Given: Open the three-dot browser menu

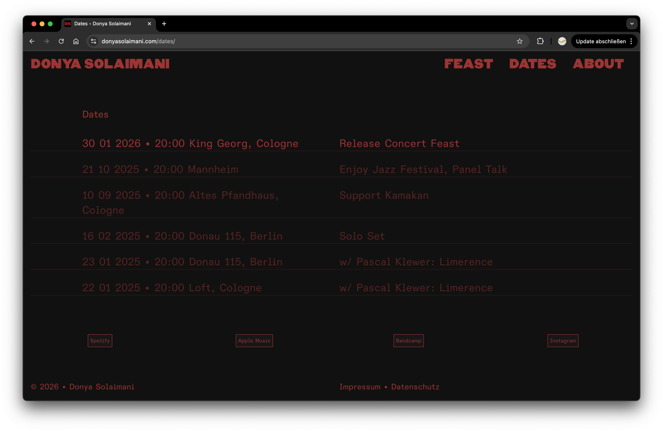Looking at the screenshot, I should (631, 41).
